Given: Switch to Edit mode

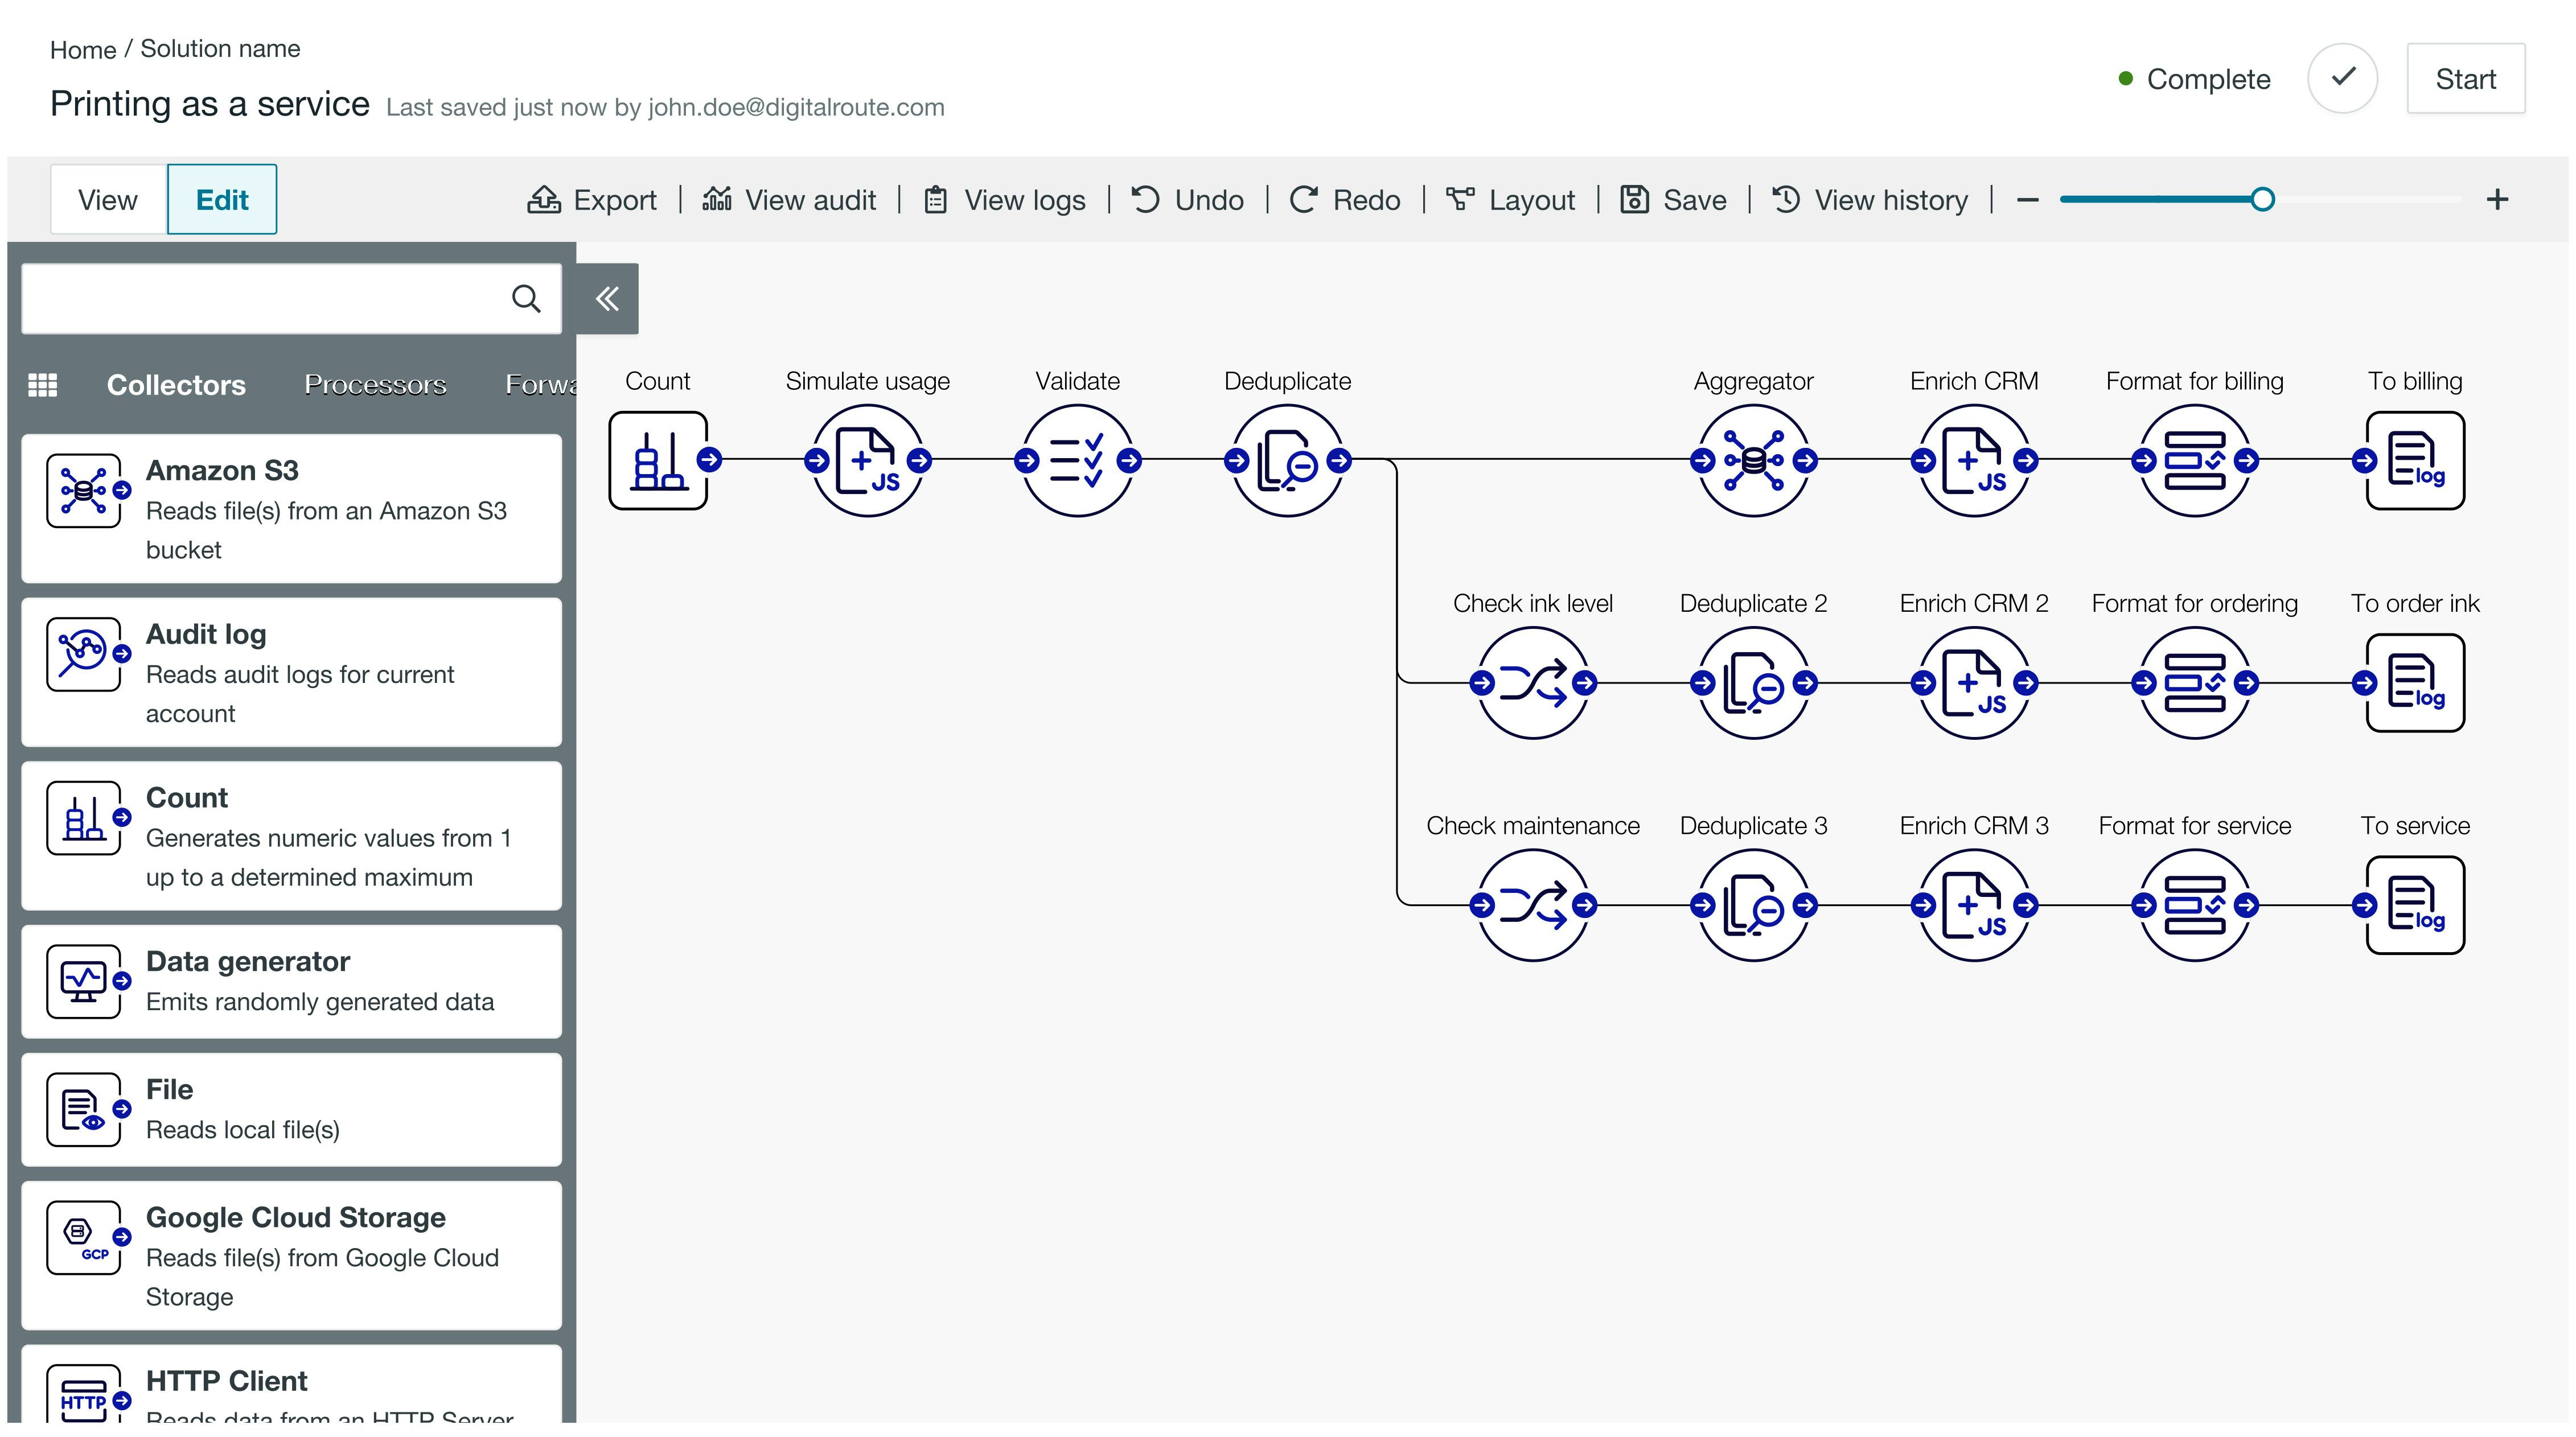Looking at the screenshot, I should [222, 200].
